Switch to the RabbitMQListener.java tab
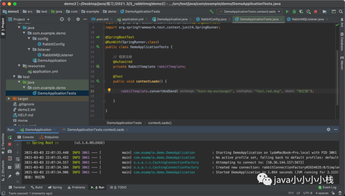 (x=307, y=19)
